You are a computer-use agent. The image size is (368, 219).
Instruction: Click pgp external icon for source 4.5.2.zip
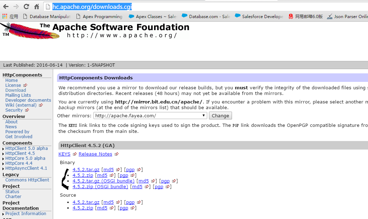(x=132, y=208)
